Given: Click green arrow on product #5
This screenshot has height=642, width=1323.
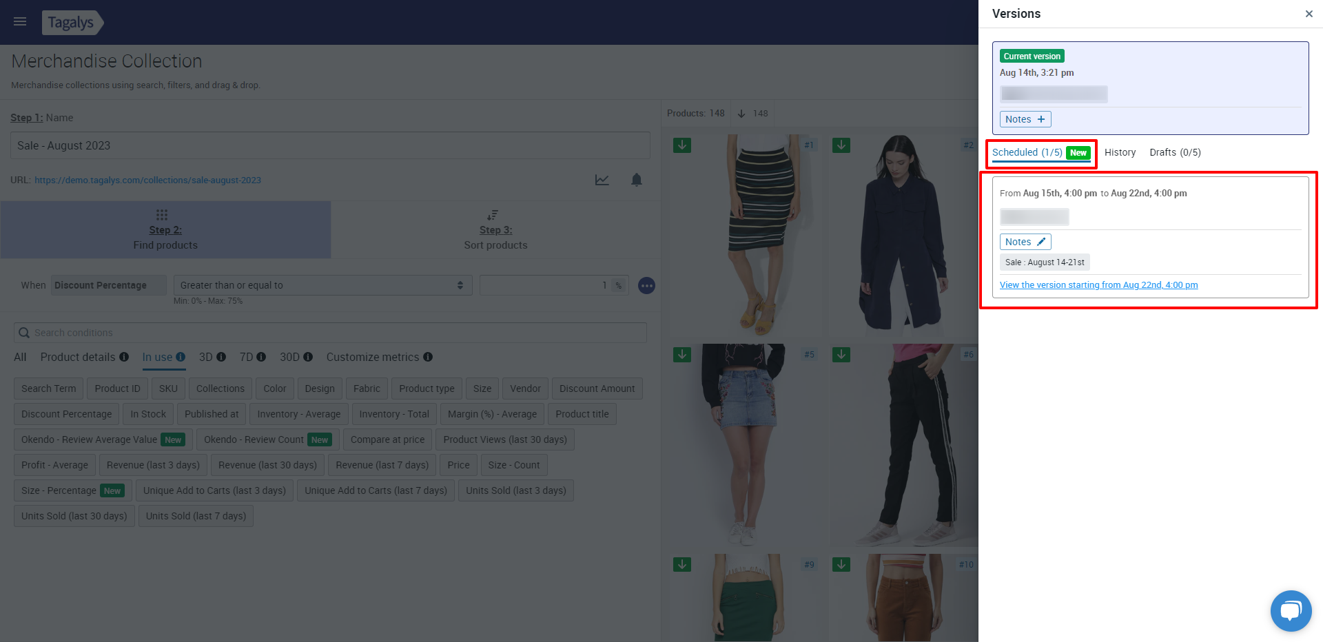Looking at the screenshot, I should [682, 355].
